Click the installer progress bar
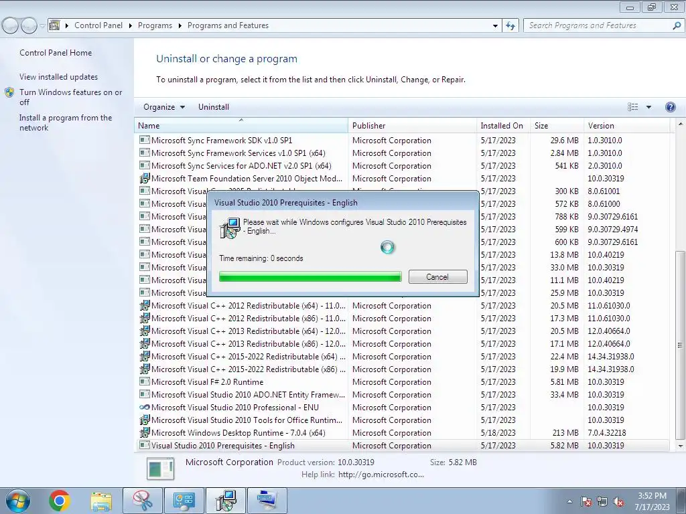 pyautogui.click(x=310, y=276)
